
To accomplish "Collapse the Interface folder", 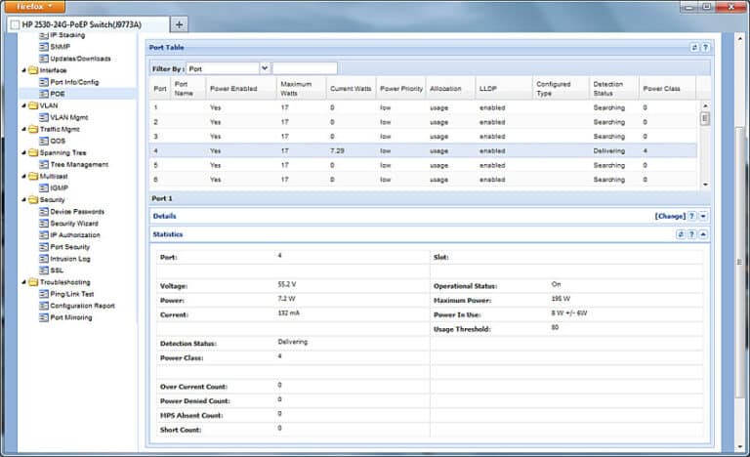I will pos(23,70).
